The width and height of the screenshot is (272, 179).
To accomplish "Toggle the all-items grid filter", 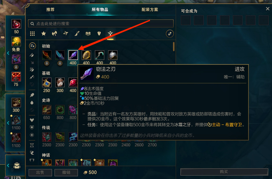I will coord(32,33).
